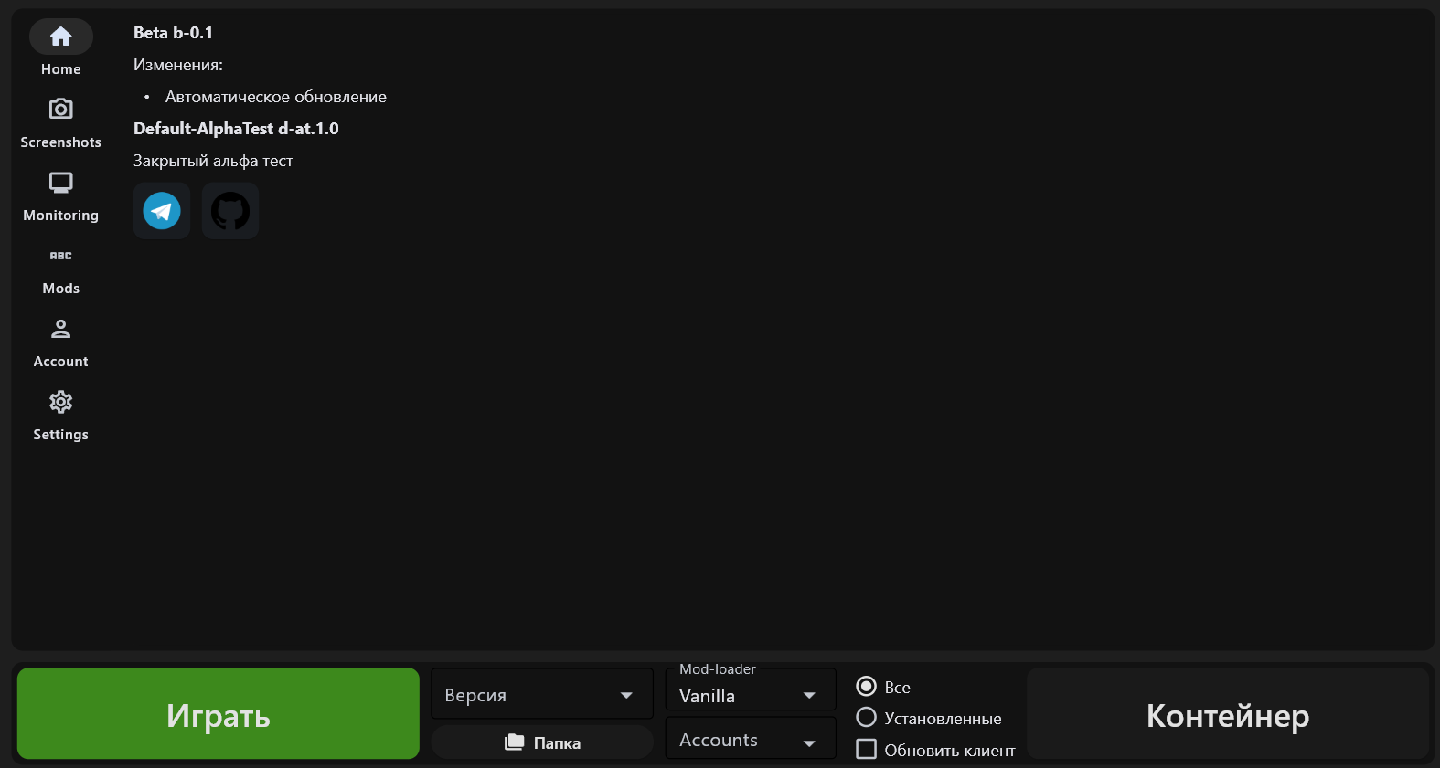Open Settings via the gear icon
Screen dimensions: 1440x768
[61, 402]
